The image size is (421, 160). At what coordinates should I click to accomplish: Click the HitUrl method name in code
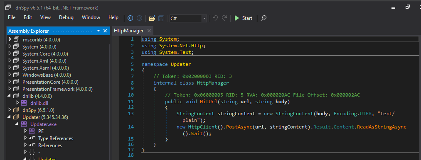[x=208, y=102]
